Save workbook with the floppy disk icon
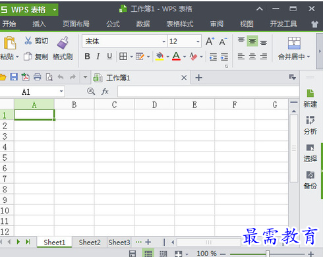Image resolution: width=323 pixels, height=257 pixels. pyautogui.click(x=14, y=77)
